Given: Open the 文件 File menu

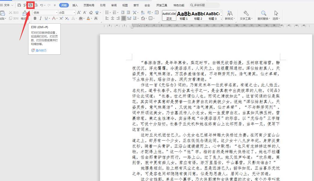Looking at the screenshot, I should coord(7,5).
